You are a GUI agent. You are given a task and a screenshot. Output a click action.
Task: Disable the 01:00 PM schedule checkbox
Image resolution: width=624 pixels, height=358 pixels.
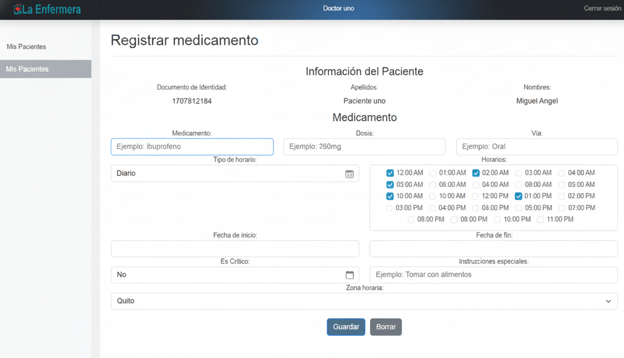point(519,196)
